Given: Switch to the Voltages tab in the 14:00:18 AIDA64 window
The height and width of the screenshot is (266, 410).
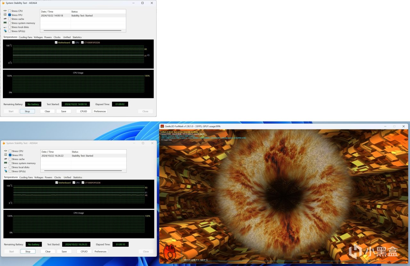Looking at the screenshot, I should coord(38,37).
